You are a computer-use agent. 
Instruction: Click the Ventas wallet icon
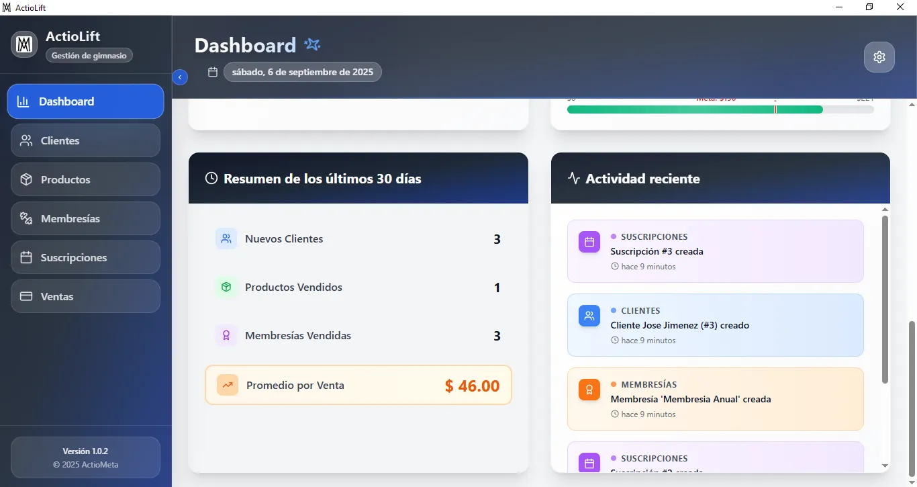coord(26,296)
